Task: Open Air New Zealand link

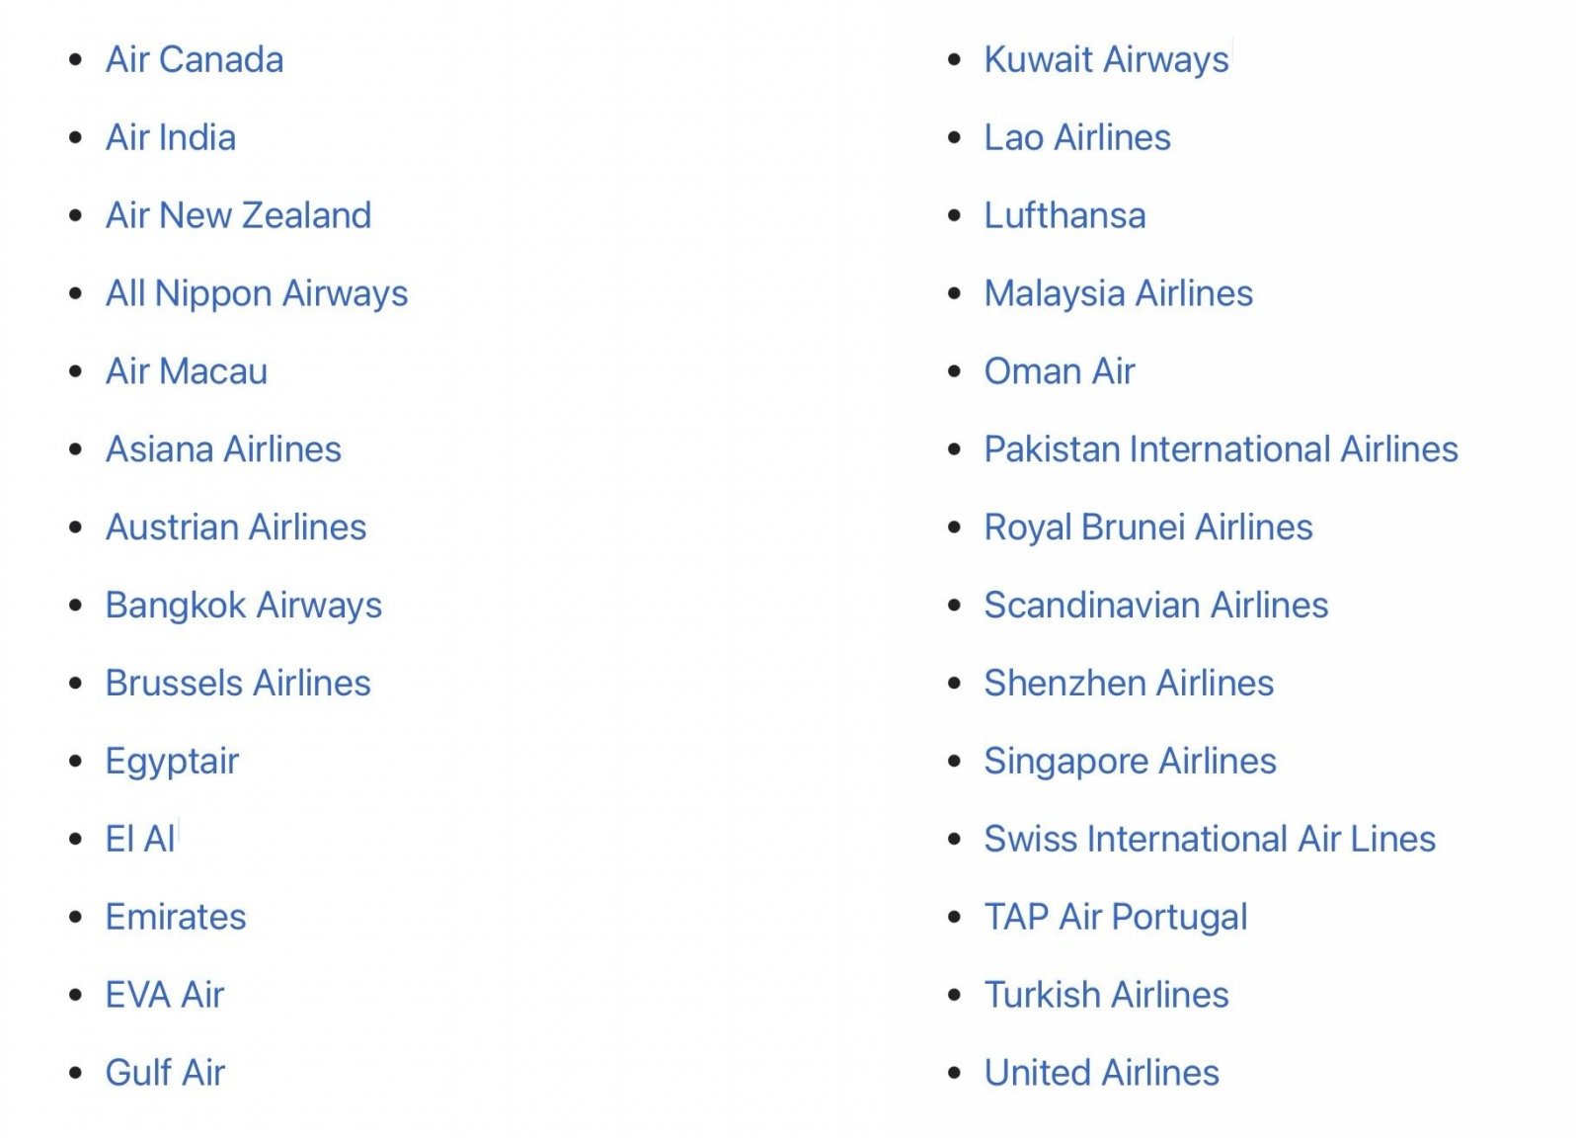Action: [x=239, y=215]
